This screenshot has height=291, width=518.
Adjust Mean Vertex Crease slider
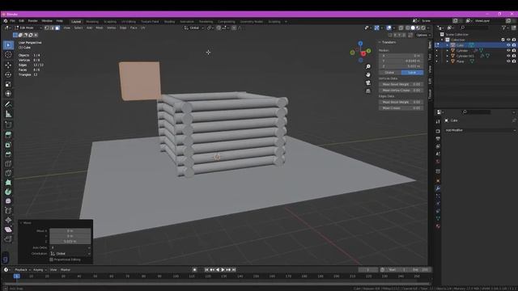coord(401,91)
